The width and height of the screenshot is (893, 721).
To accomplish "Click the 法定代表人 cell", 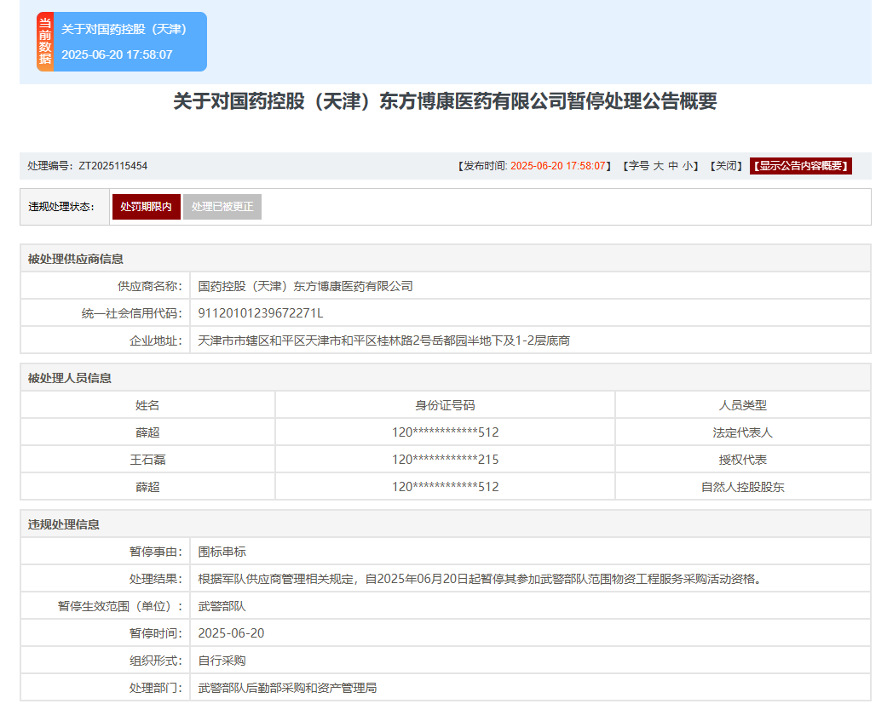I will coord(743,432).
